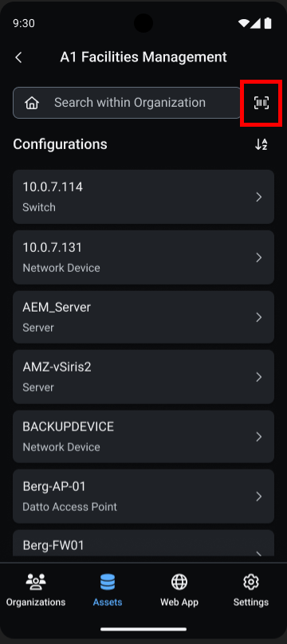
Task: Expand AEM_Server using its chevron
Action: 258,317
